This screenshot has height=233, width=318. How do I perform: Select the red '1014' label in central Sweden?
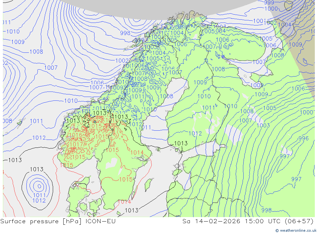tap(137, 153)
